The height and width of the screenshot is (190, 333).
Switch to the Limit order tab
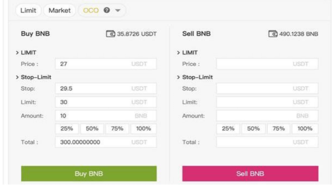tap(29, 10)
